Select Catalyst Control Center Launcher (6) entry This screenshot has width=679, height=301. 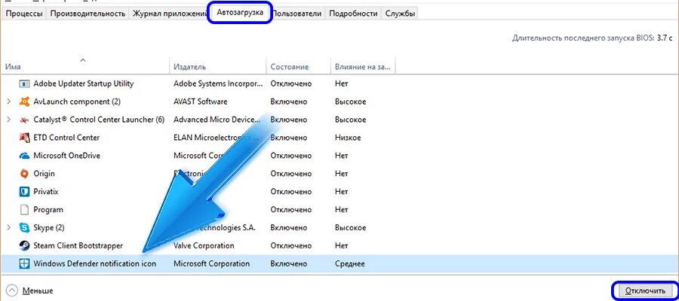point(99,120)
